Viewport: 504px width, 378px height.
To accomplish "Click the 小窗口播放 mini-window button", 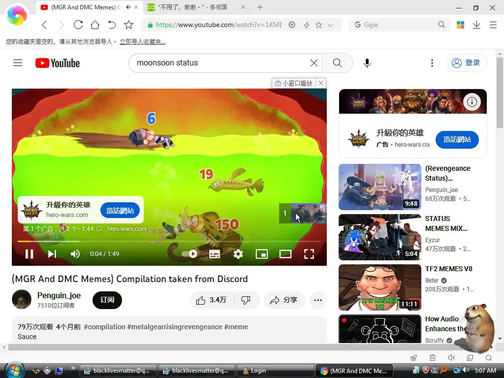I will 294,83.
